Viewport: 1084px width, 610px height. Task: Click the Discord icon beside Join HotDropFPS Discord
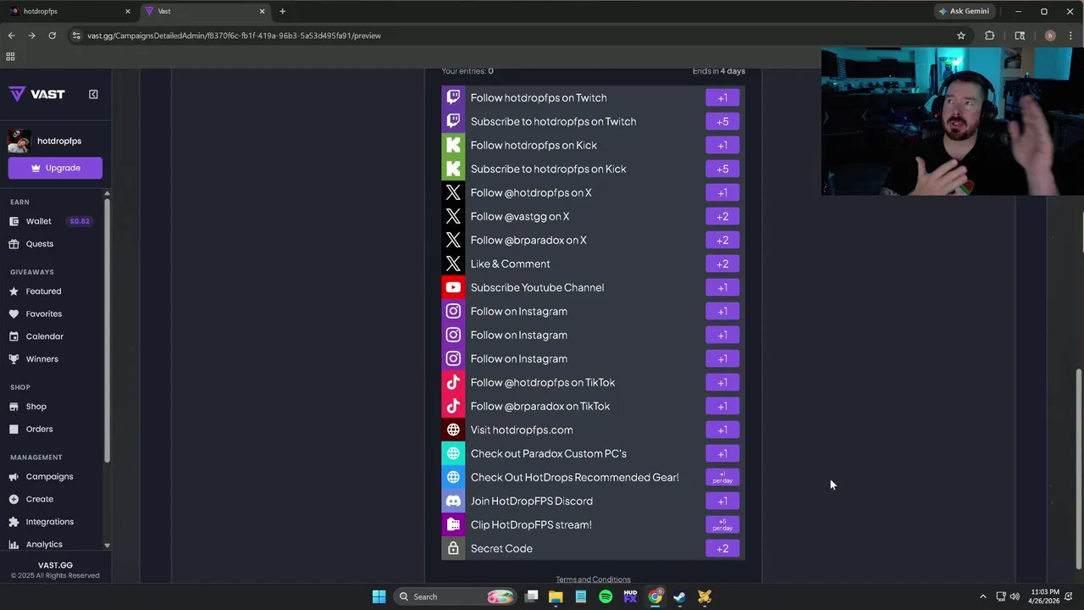tap(453, 501)
